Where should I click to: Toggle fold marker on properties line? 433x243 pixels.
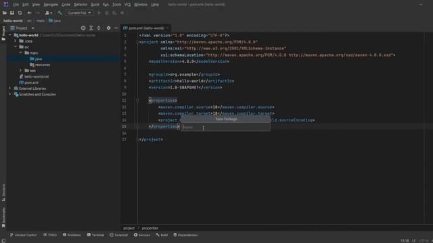click(x=137, y=101)
